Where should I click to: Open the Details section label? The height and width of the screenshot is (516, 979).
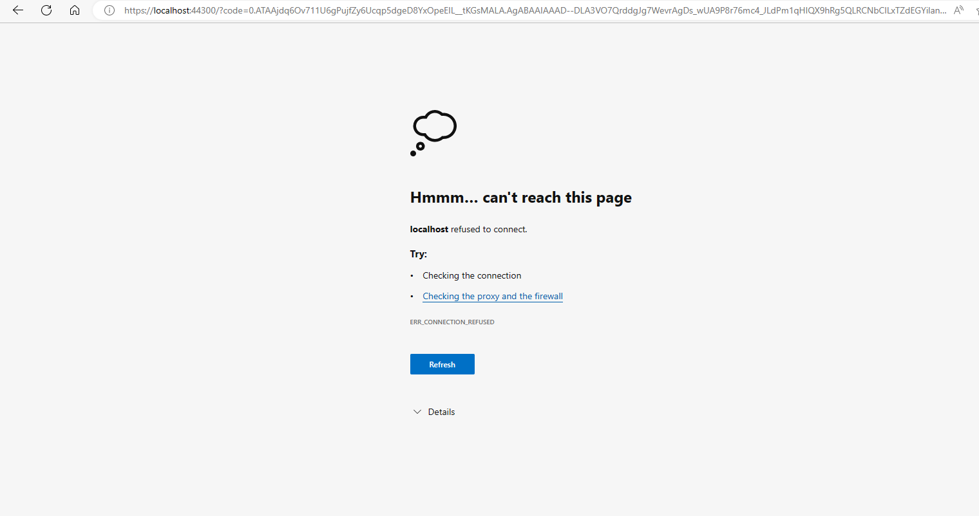[441, 412]
